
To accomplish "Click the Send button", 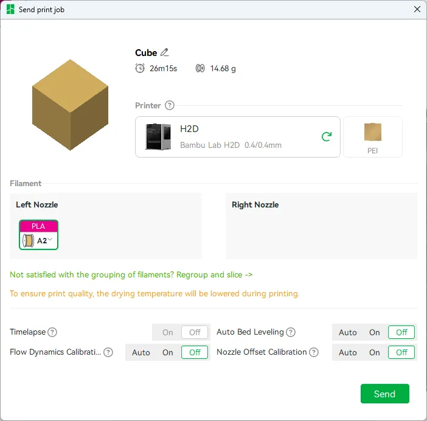I will [x=384, y=394].
